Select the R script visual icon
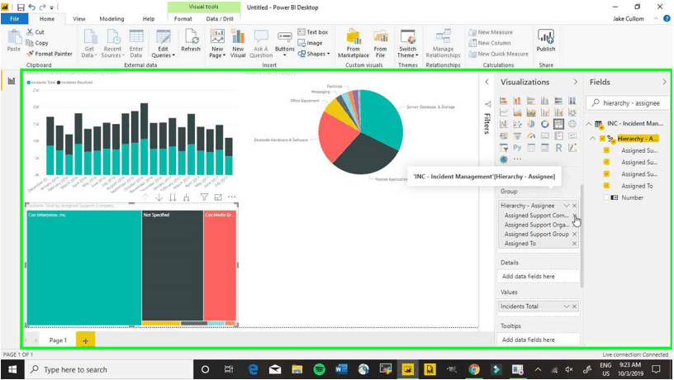The height and width of the screenshot is (380, 674). [x=558, y=148]
